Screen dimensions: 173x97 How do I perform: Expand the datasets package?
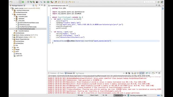[14, 19]
